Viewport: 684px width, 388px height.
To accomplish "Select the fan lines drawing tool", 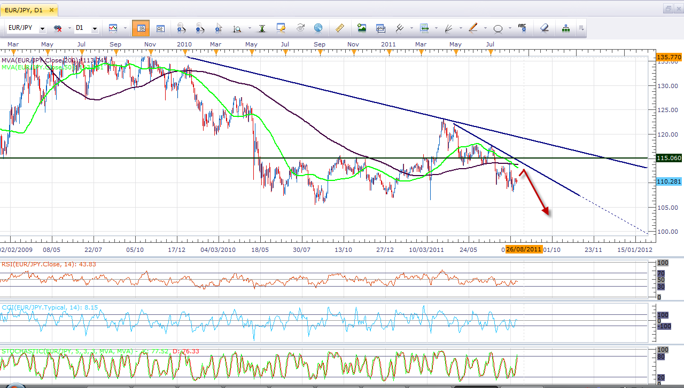I will coord(449,28).
